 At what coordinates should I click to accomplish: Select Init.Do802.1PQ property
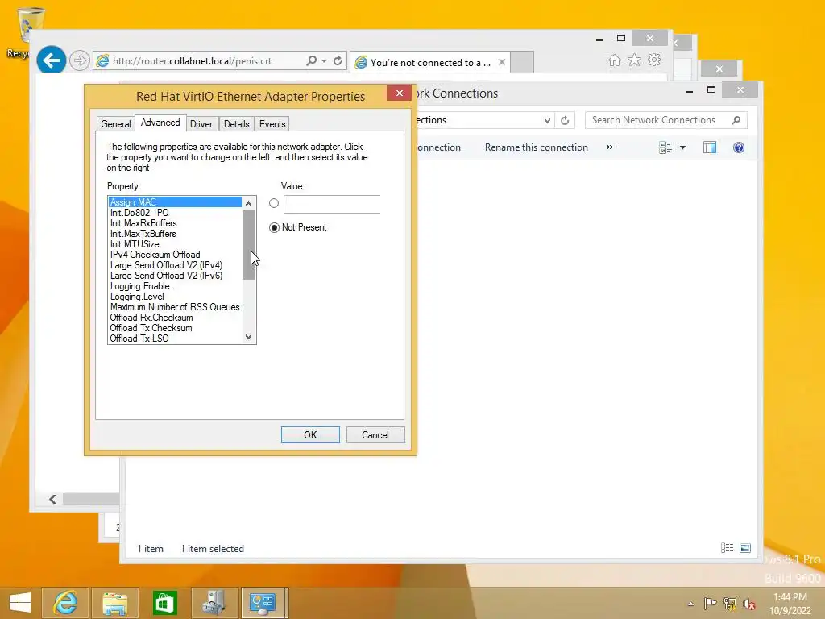click(175, 213)
